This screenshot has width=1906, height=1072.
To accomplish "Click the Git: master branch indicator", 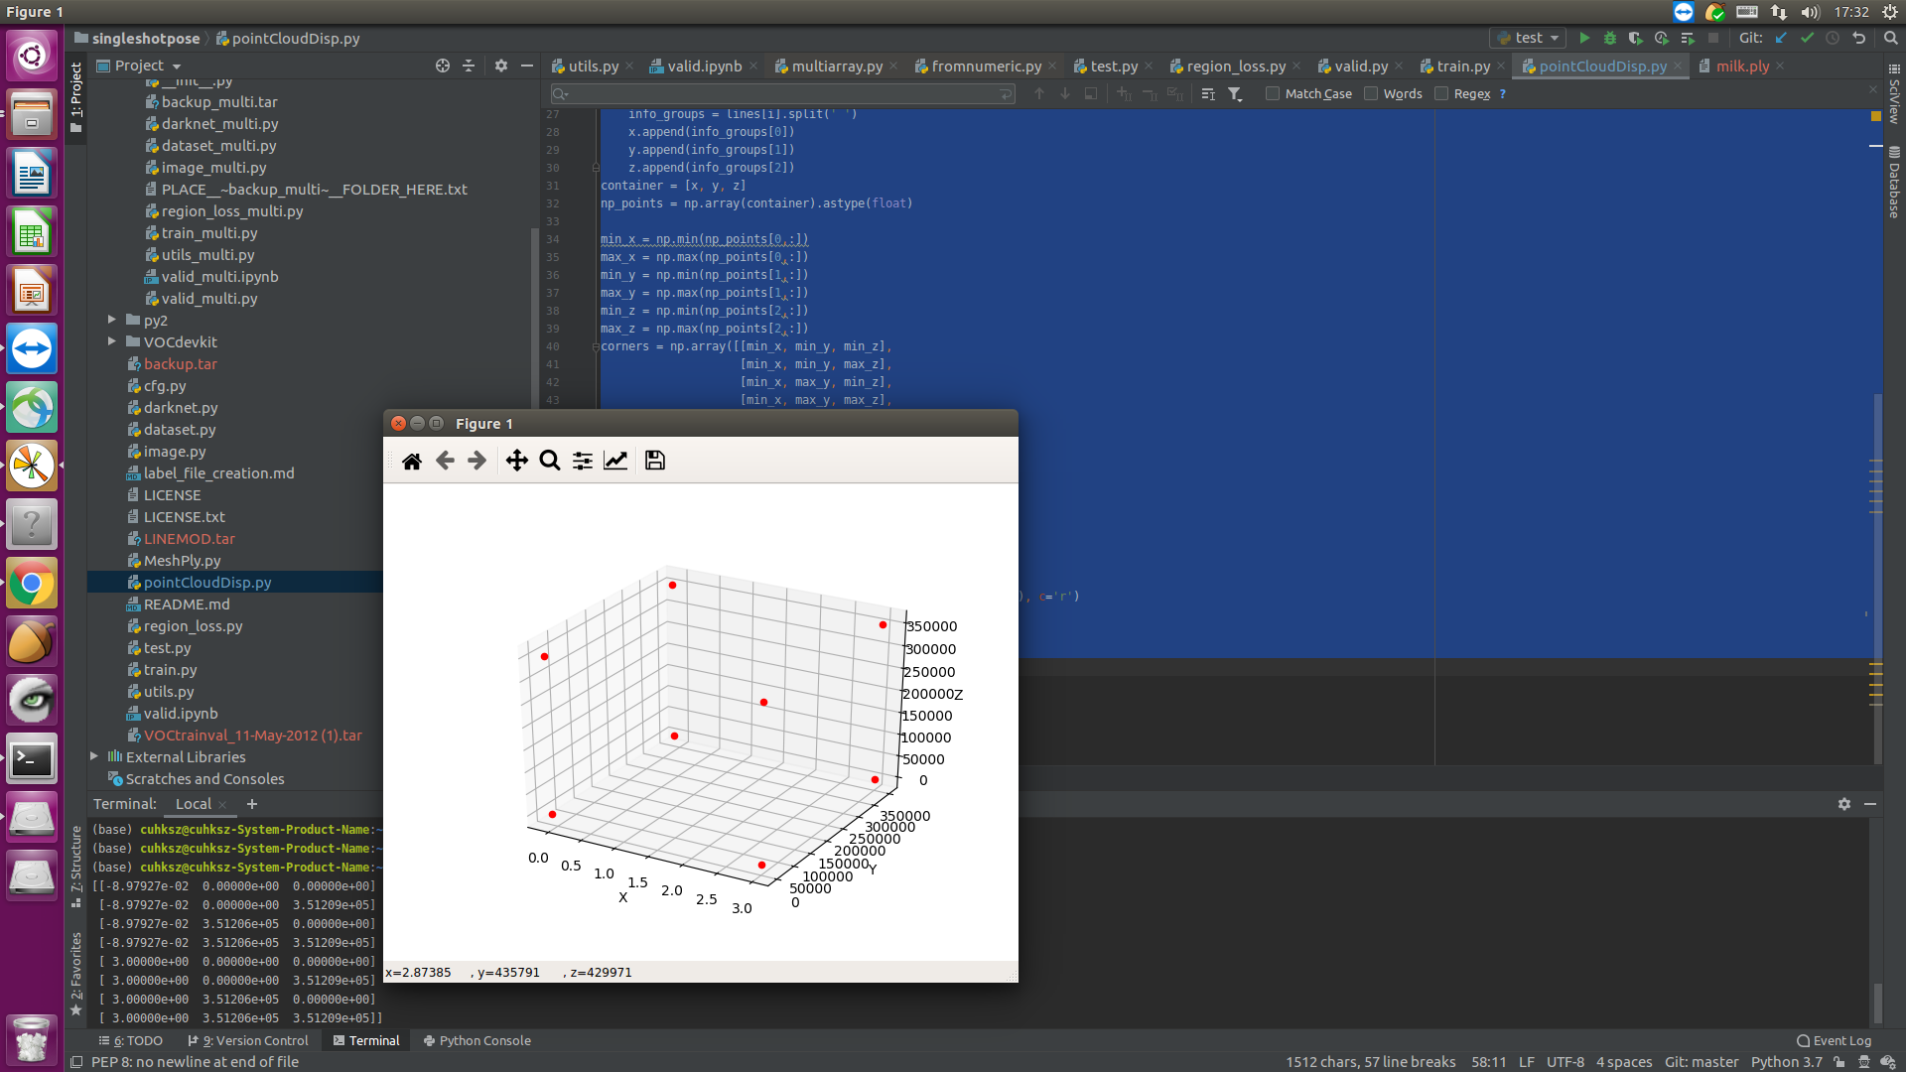I will pyautogui.click(x=1702, y=1061).
